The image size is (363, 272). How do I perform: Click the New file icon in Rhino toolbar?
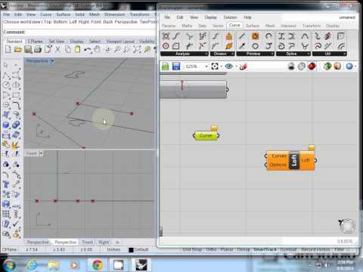8,49
